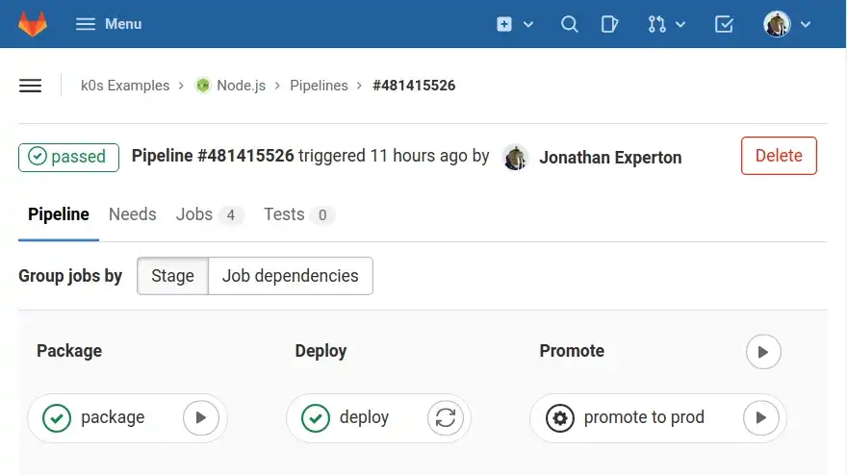The width and height of the screenshot is (847, 475).
Task: Play all manual jobs in Promote stage
Action: click(763, 352)
